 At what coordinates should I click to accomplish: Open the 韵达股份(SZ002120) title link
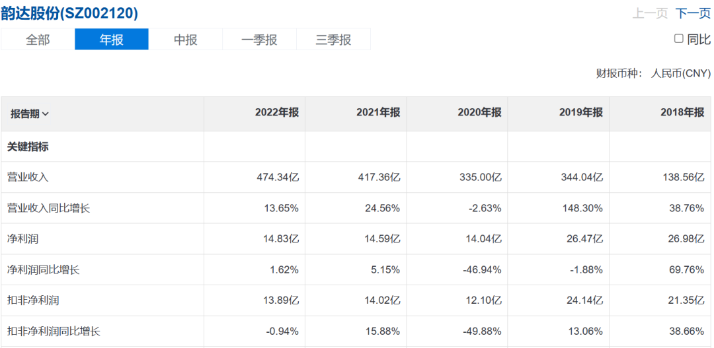coord(69,13)
